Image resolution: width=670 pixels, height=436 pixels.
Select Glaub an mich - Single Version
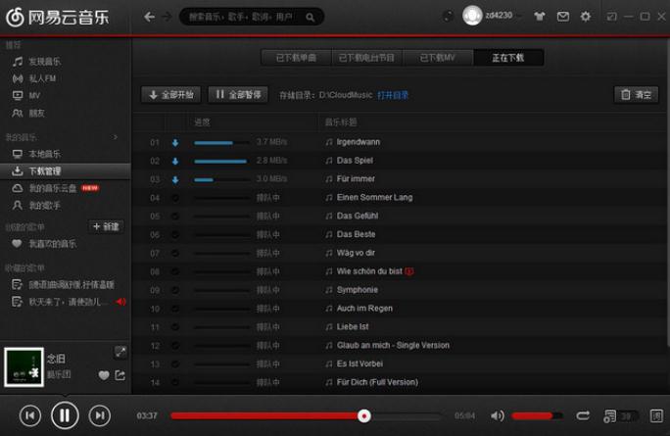[393, 345]
